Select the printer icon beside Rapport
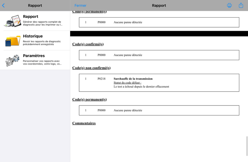248x162 pixels. pyautogui.click(x=13, y=21)
